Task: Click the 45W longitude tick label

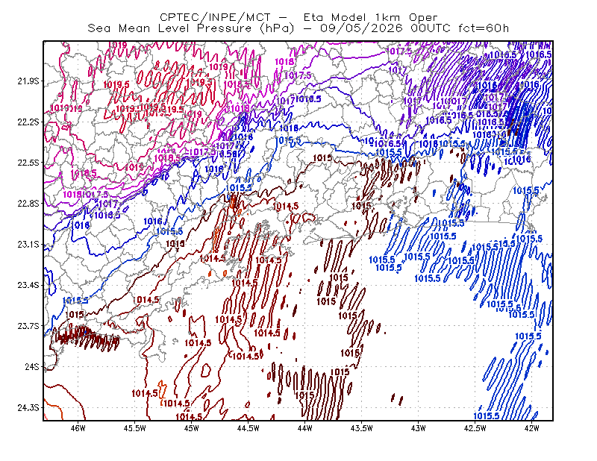Action: click(192, 428)
